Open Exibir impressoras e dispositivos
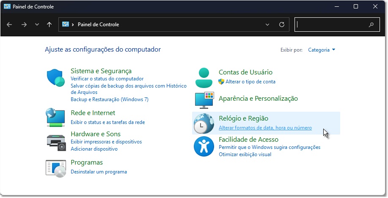 tap(106, 142)
